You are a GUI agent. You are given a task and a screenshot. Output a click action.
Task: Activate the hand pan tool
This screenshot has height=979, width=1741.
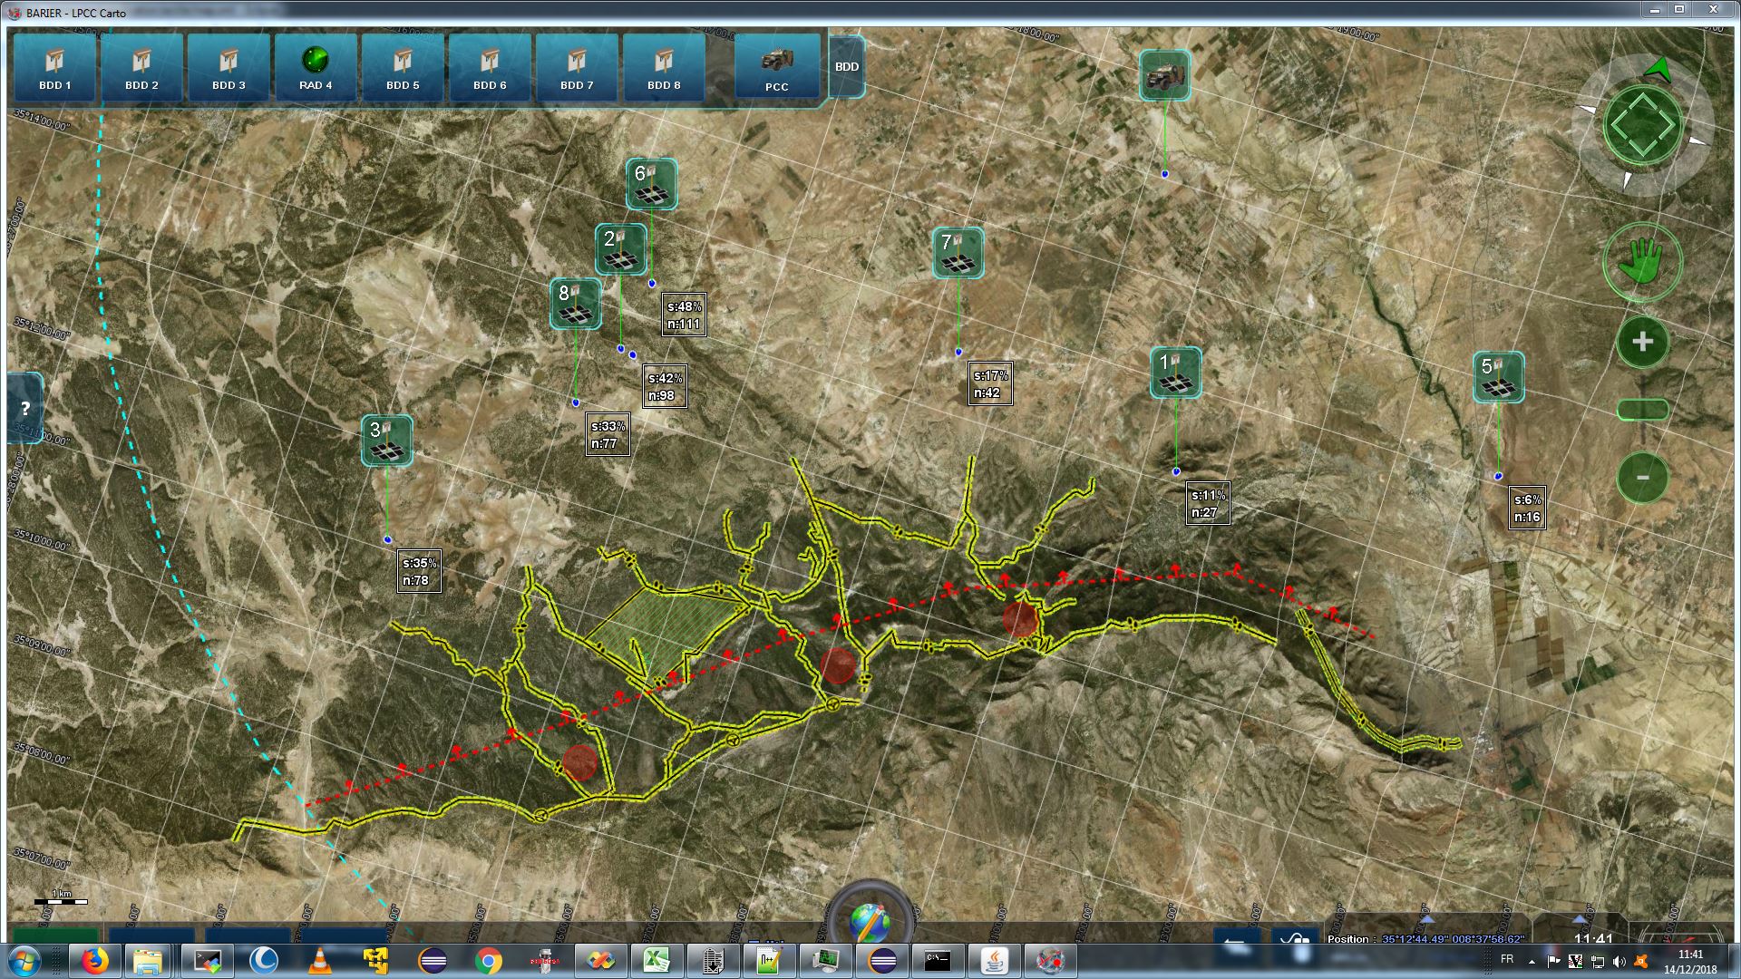(1642, 262)
